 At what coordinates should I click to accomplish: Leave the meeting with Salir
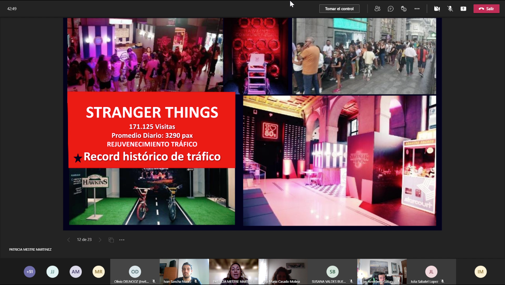click(x=486, y=9)
